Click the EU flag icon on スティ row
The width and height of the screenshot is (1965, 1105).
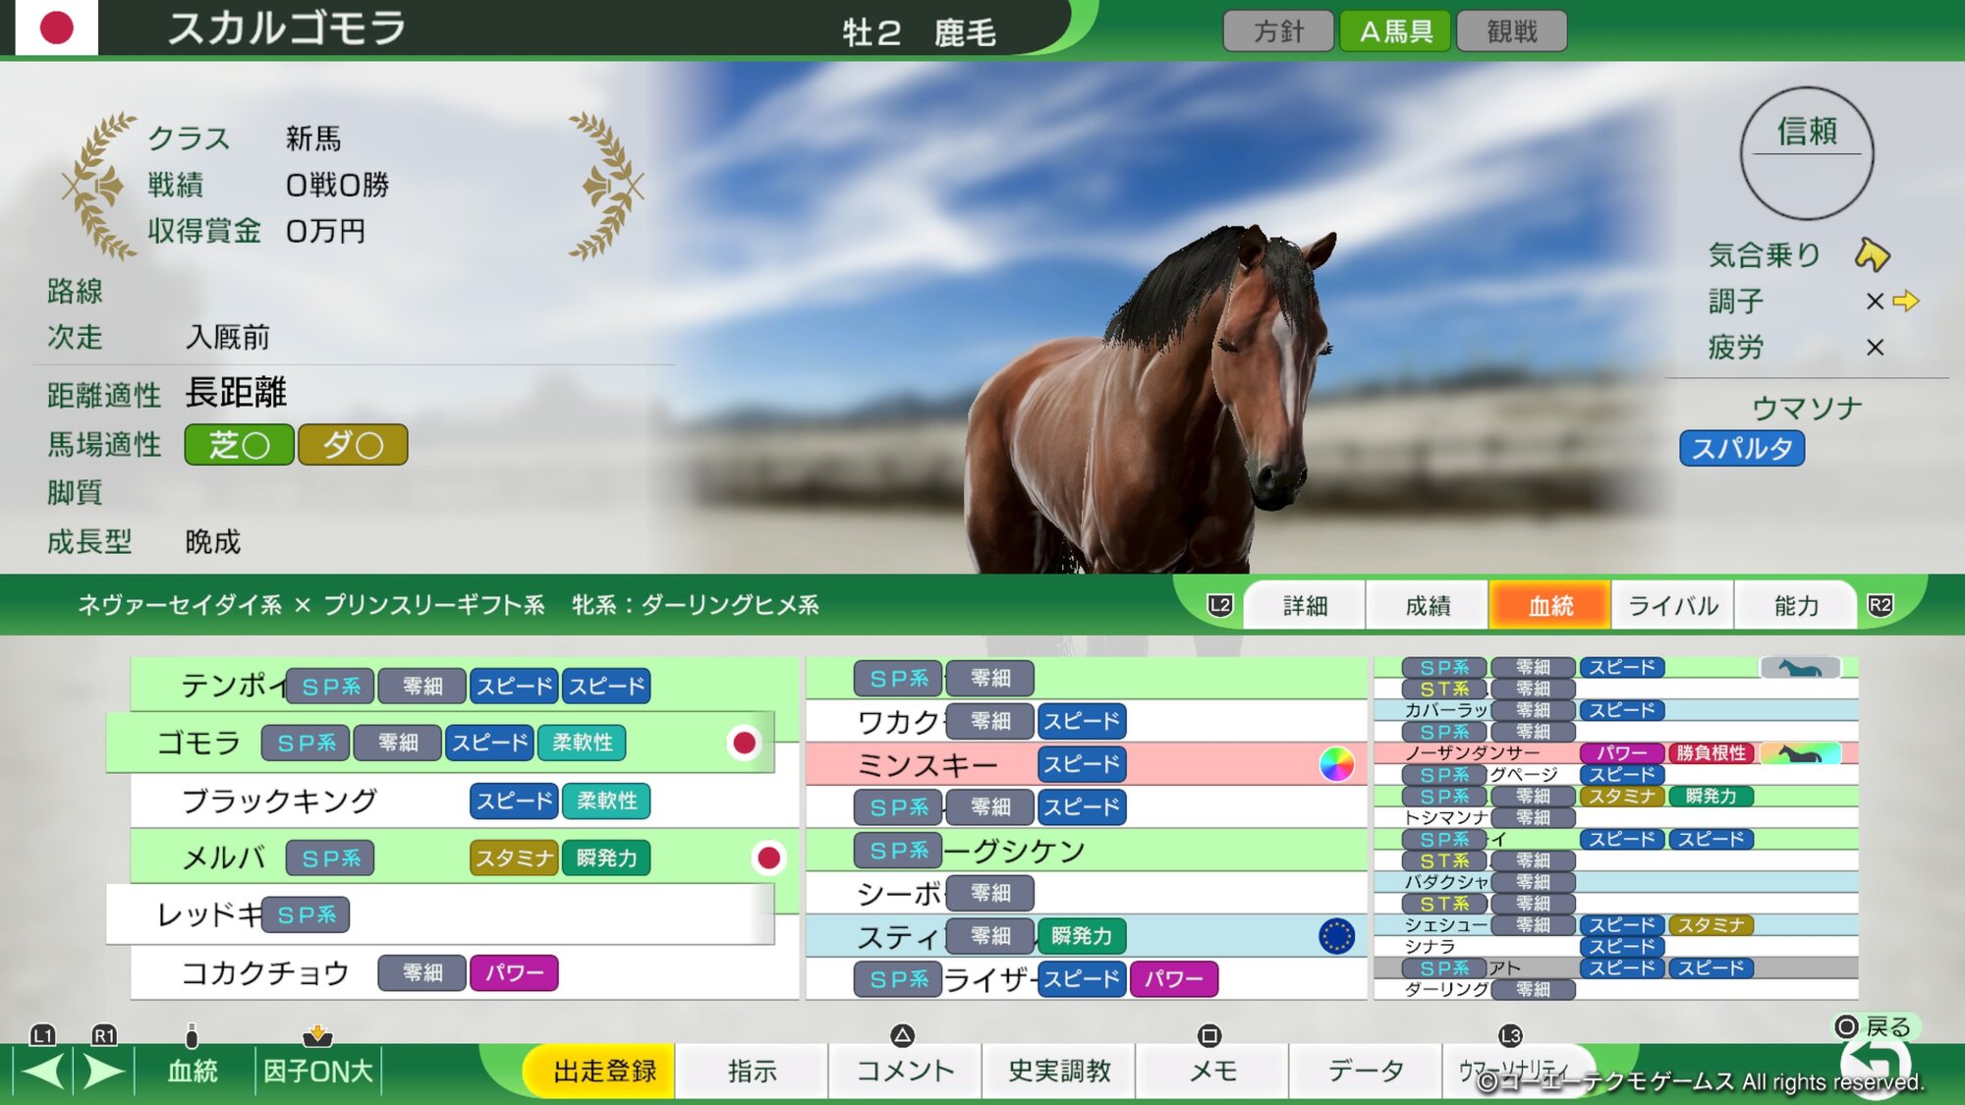[x=1336, y=936]
